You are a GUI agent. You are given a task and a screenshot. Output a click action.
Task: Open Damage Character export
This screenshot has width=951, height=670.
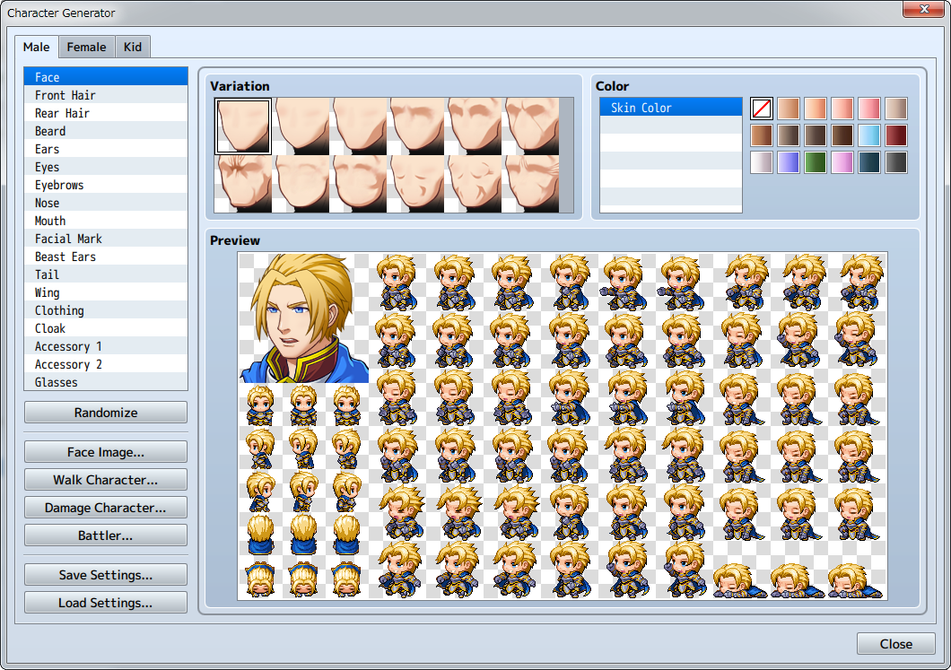point(106,509)
